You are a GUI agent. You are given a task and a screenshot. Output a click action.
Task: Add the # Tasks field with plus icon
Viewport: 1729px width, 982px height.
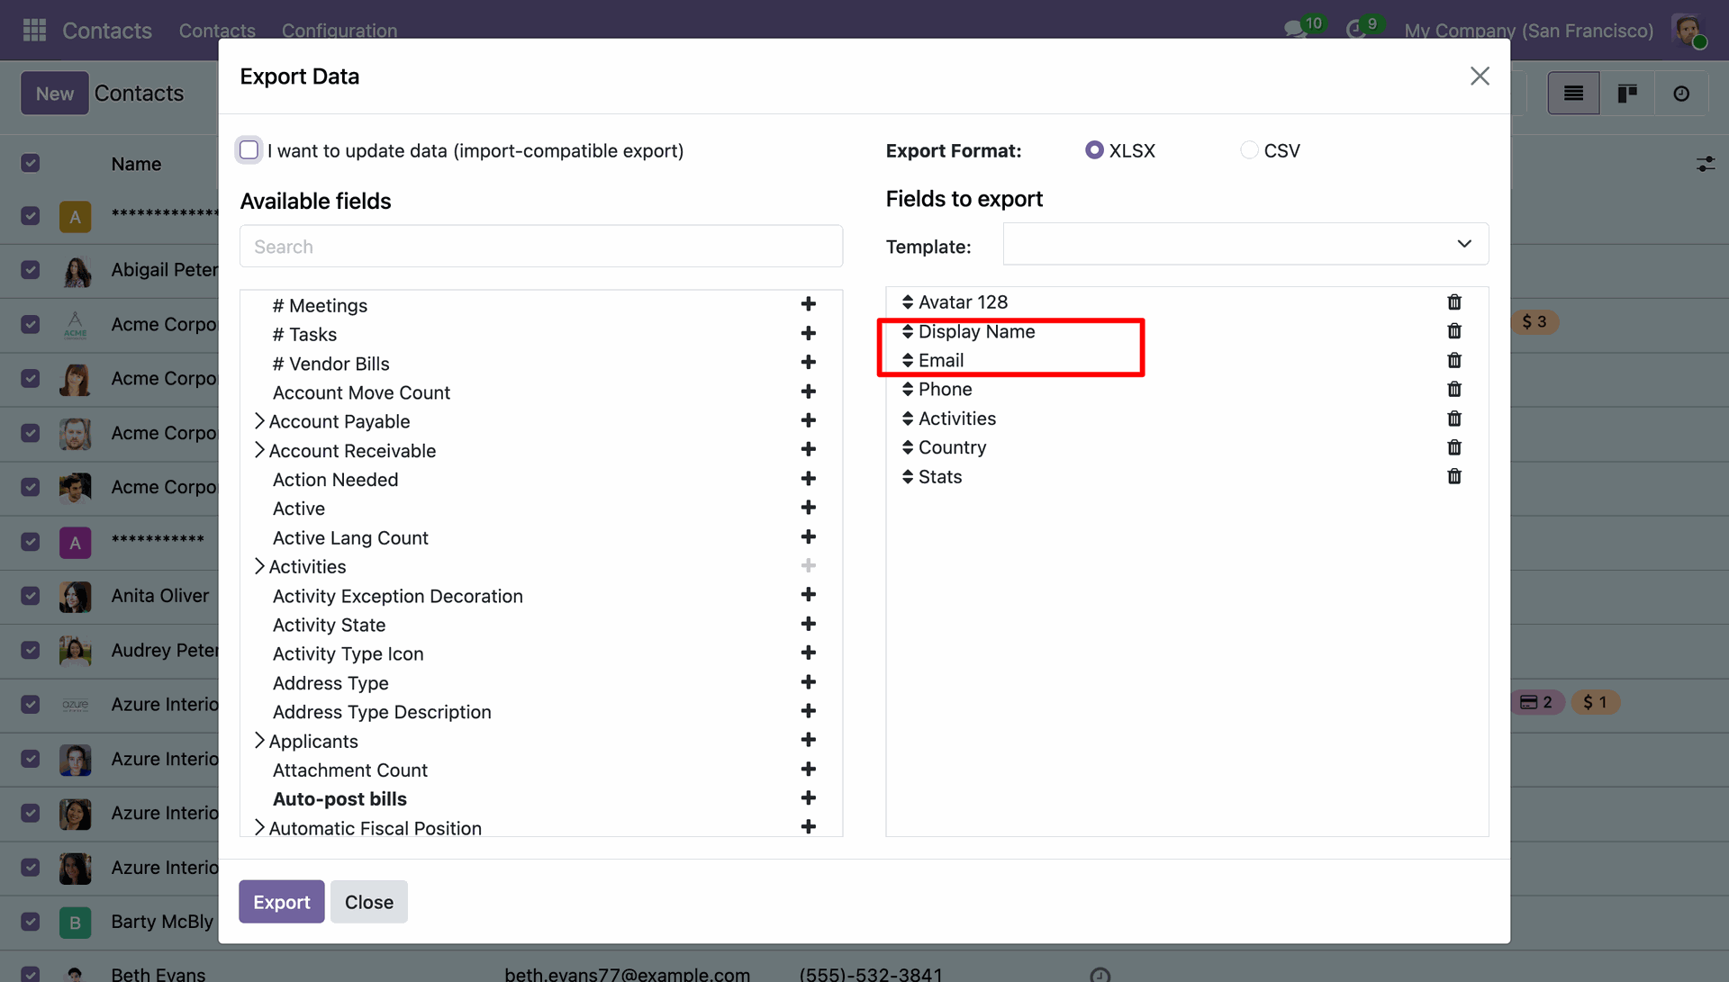808,333
